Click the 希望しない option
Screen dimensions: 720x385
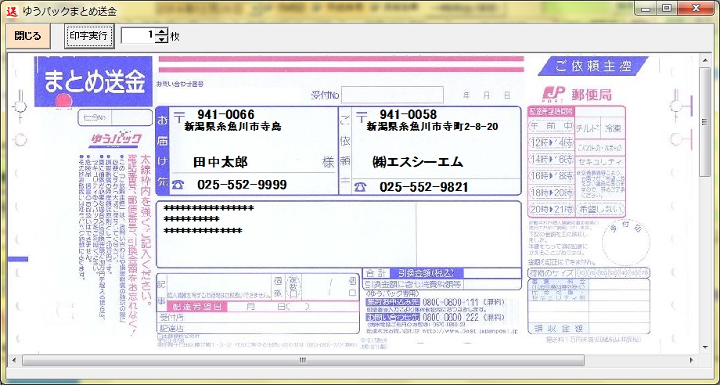coord(600,209)
